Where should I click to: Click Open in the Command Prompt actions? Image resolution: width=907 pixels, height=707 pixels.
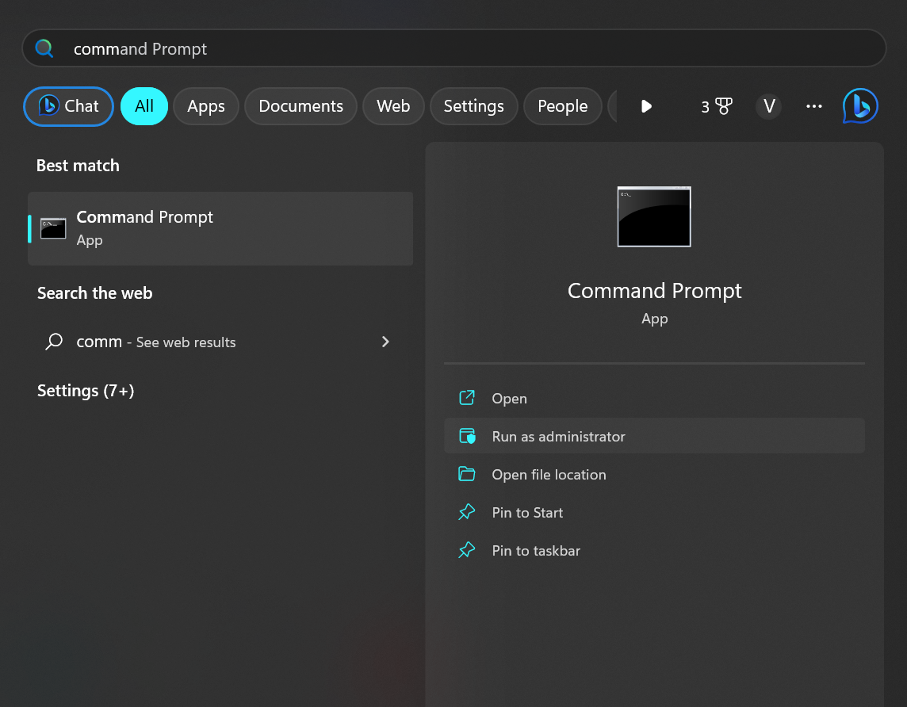(x=509, y=399)
